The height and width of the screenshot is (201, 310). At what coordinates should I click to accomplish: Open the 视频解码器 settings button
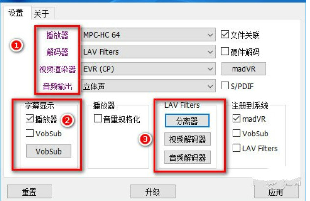click(x=188, y=139)
